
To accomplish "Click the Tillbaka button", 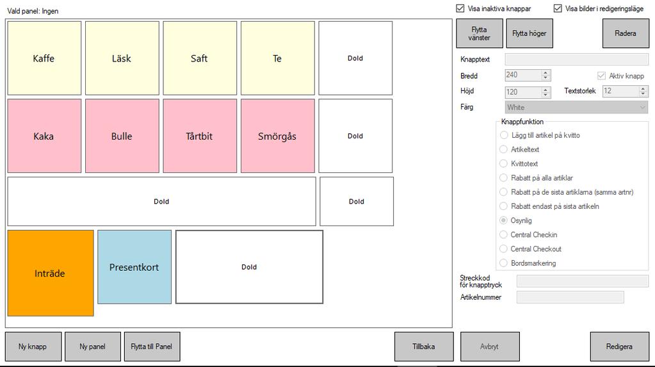I will (424, 347).
